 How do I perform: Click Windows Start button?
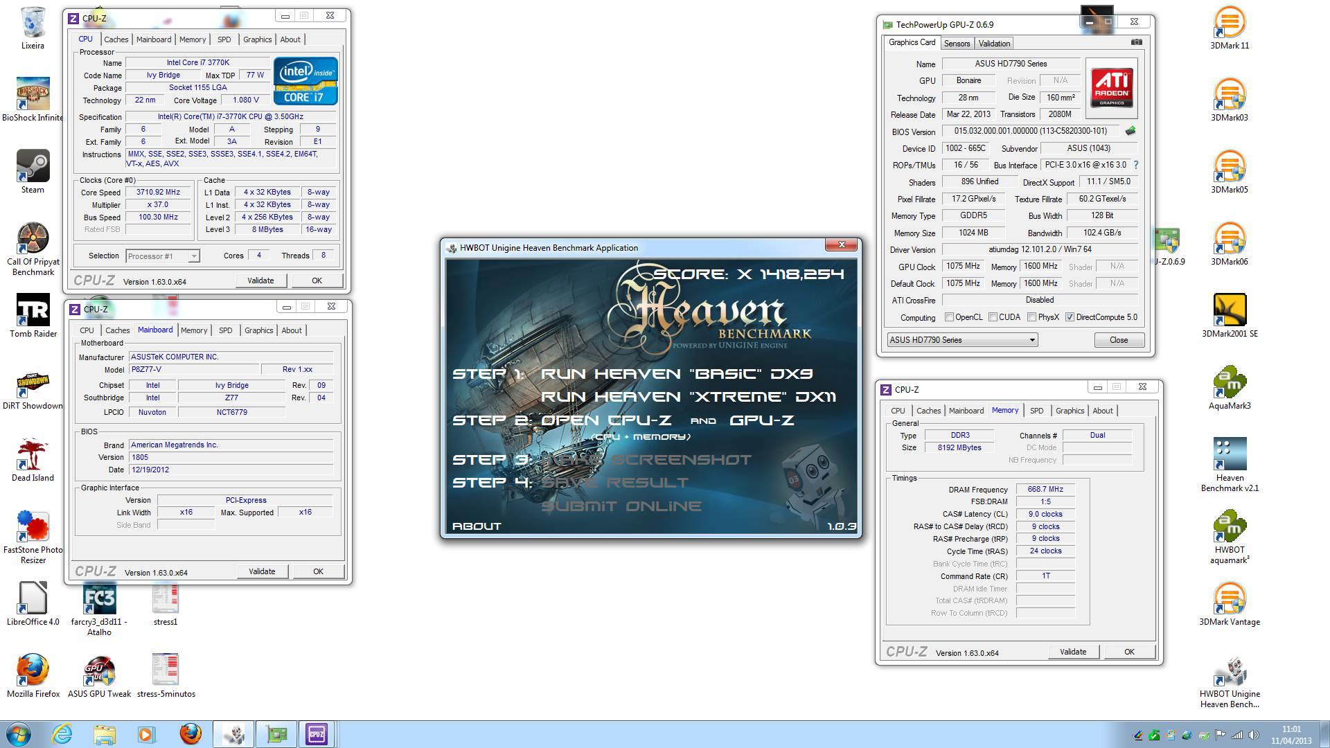coord(18,734)
